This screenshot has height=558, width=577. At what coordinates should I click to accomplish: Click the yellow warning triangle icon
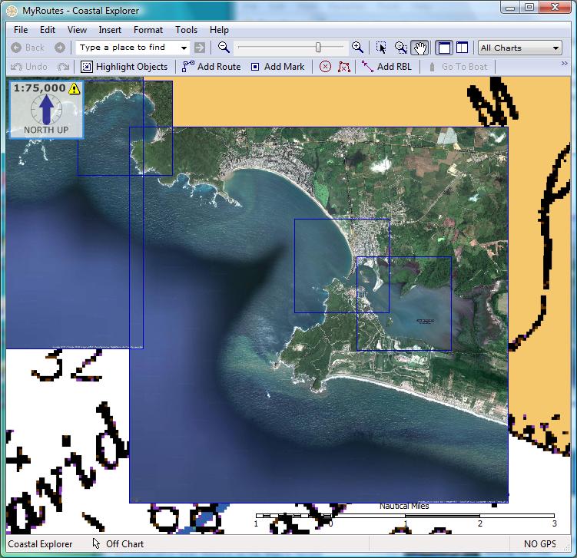tap(74, 88)
